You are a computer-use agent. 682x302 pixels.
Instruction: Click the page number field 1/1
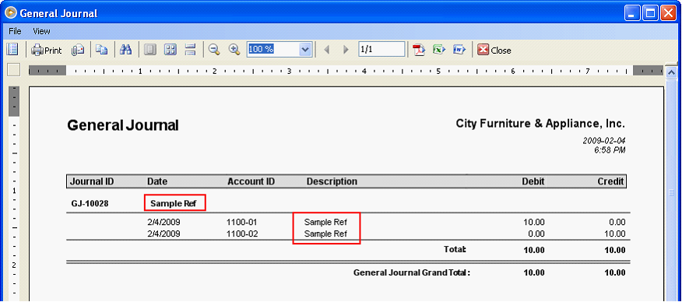pyautogui.click(x=382, y=50)
